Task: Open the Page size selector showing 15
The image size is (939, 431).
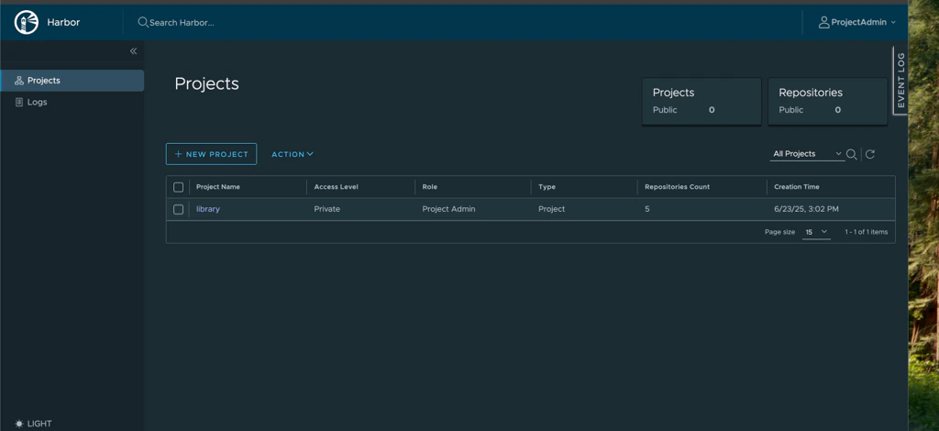Action: click(816, 232)
